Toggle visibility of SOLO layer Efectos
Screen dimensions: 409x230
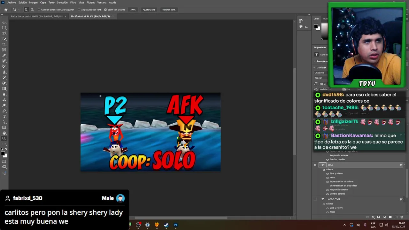(324, 170)
